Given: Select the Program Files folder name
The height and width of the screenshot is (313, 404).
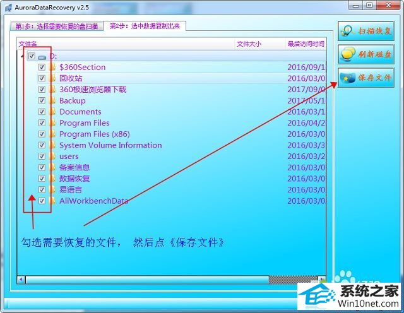Looking at the screenshot, I should click(x=85, y=123).
